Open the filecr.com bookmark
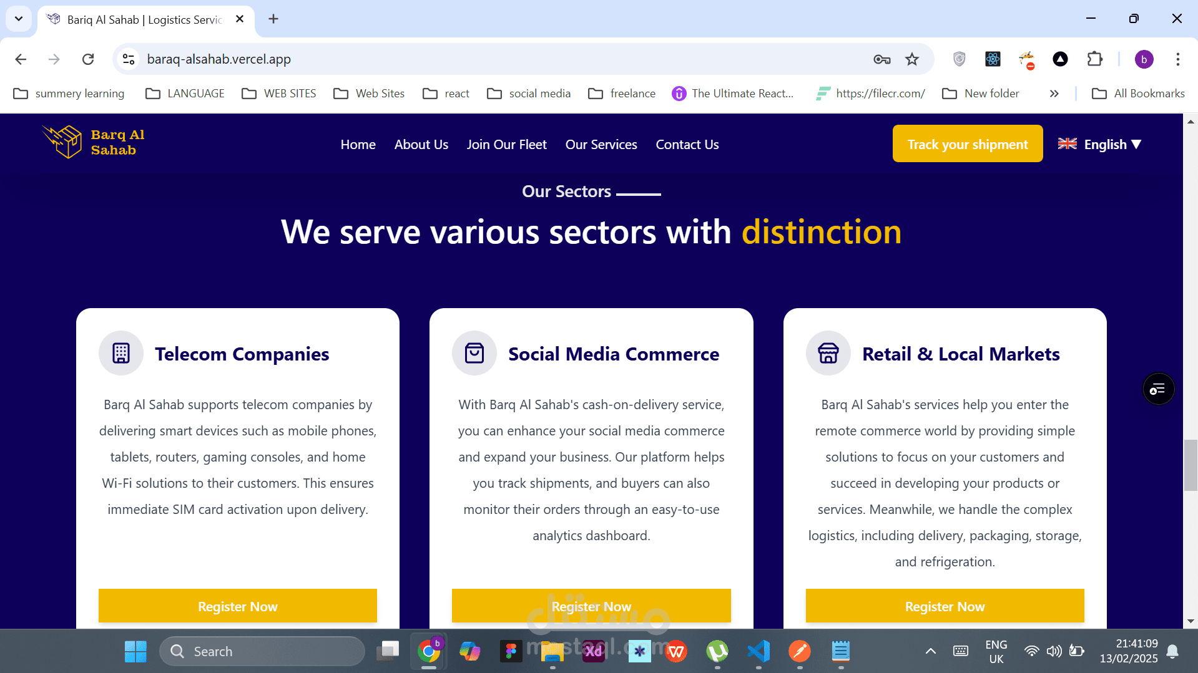Image resolution: width=1198 pixels, height=673 pixels. 870,94
